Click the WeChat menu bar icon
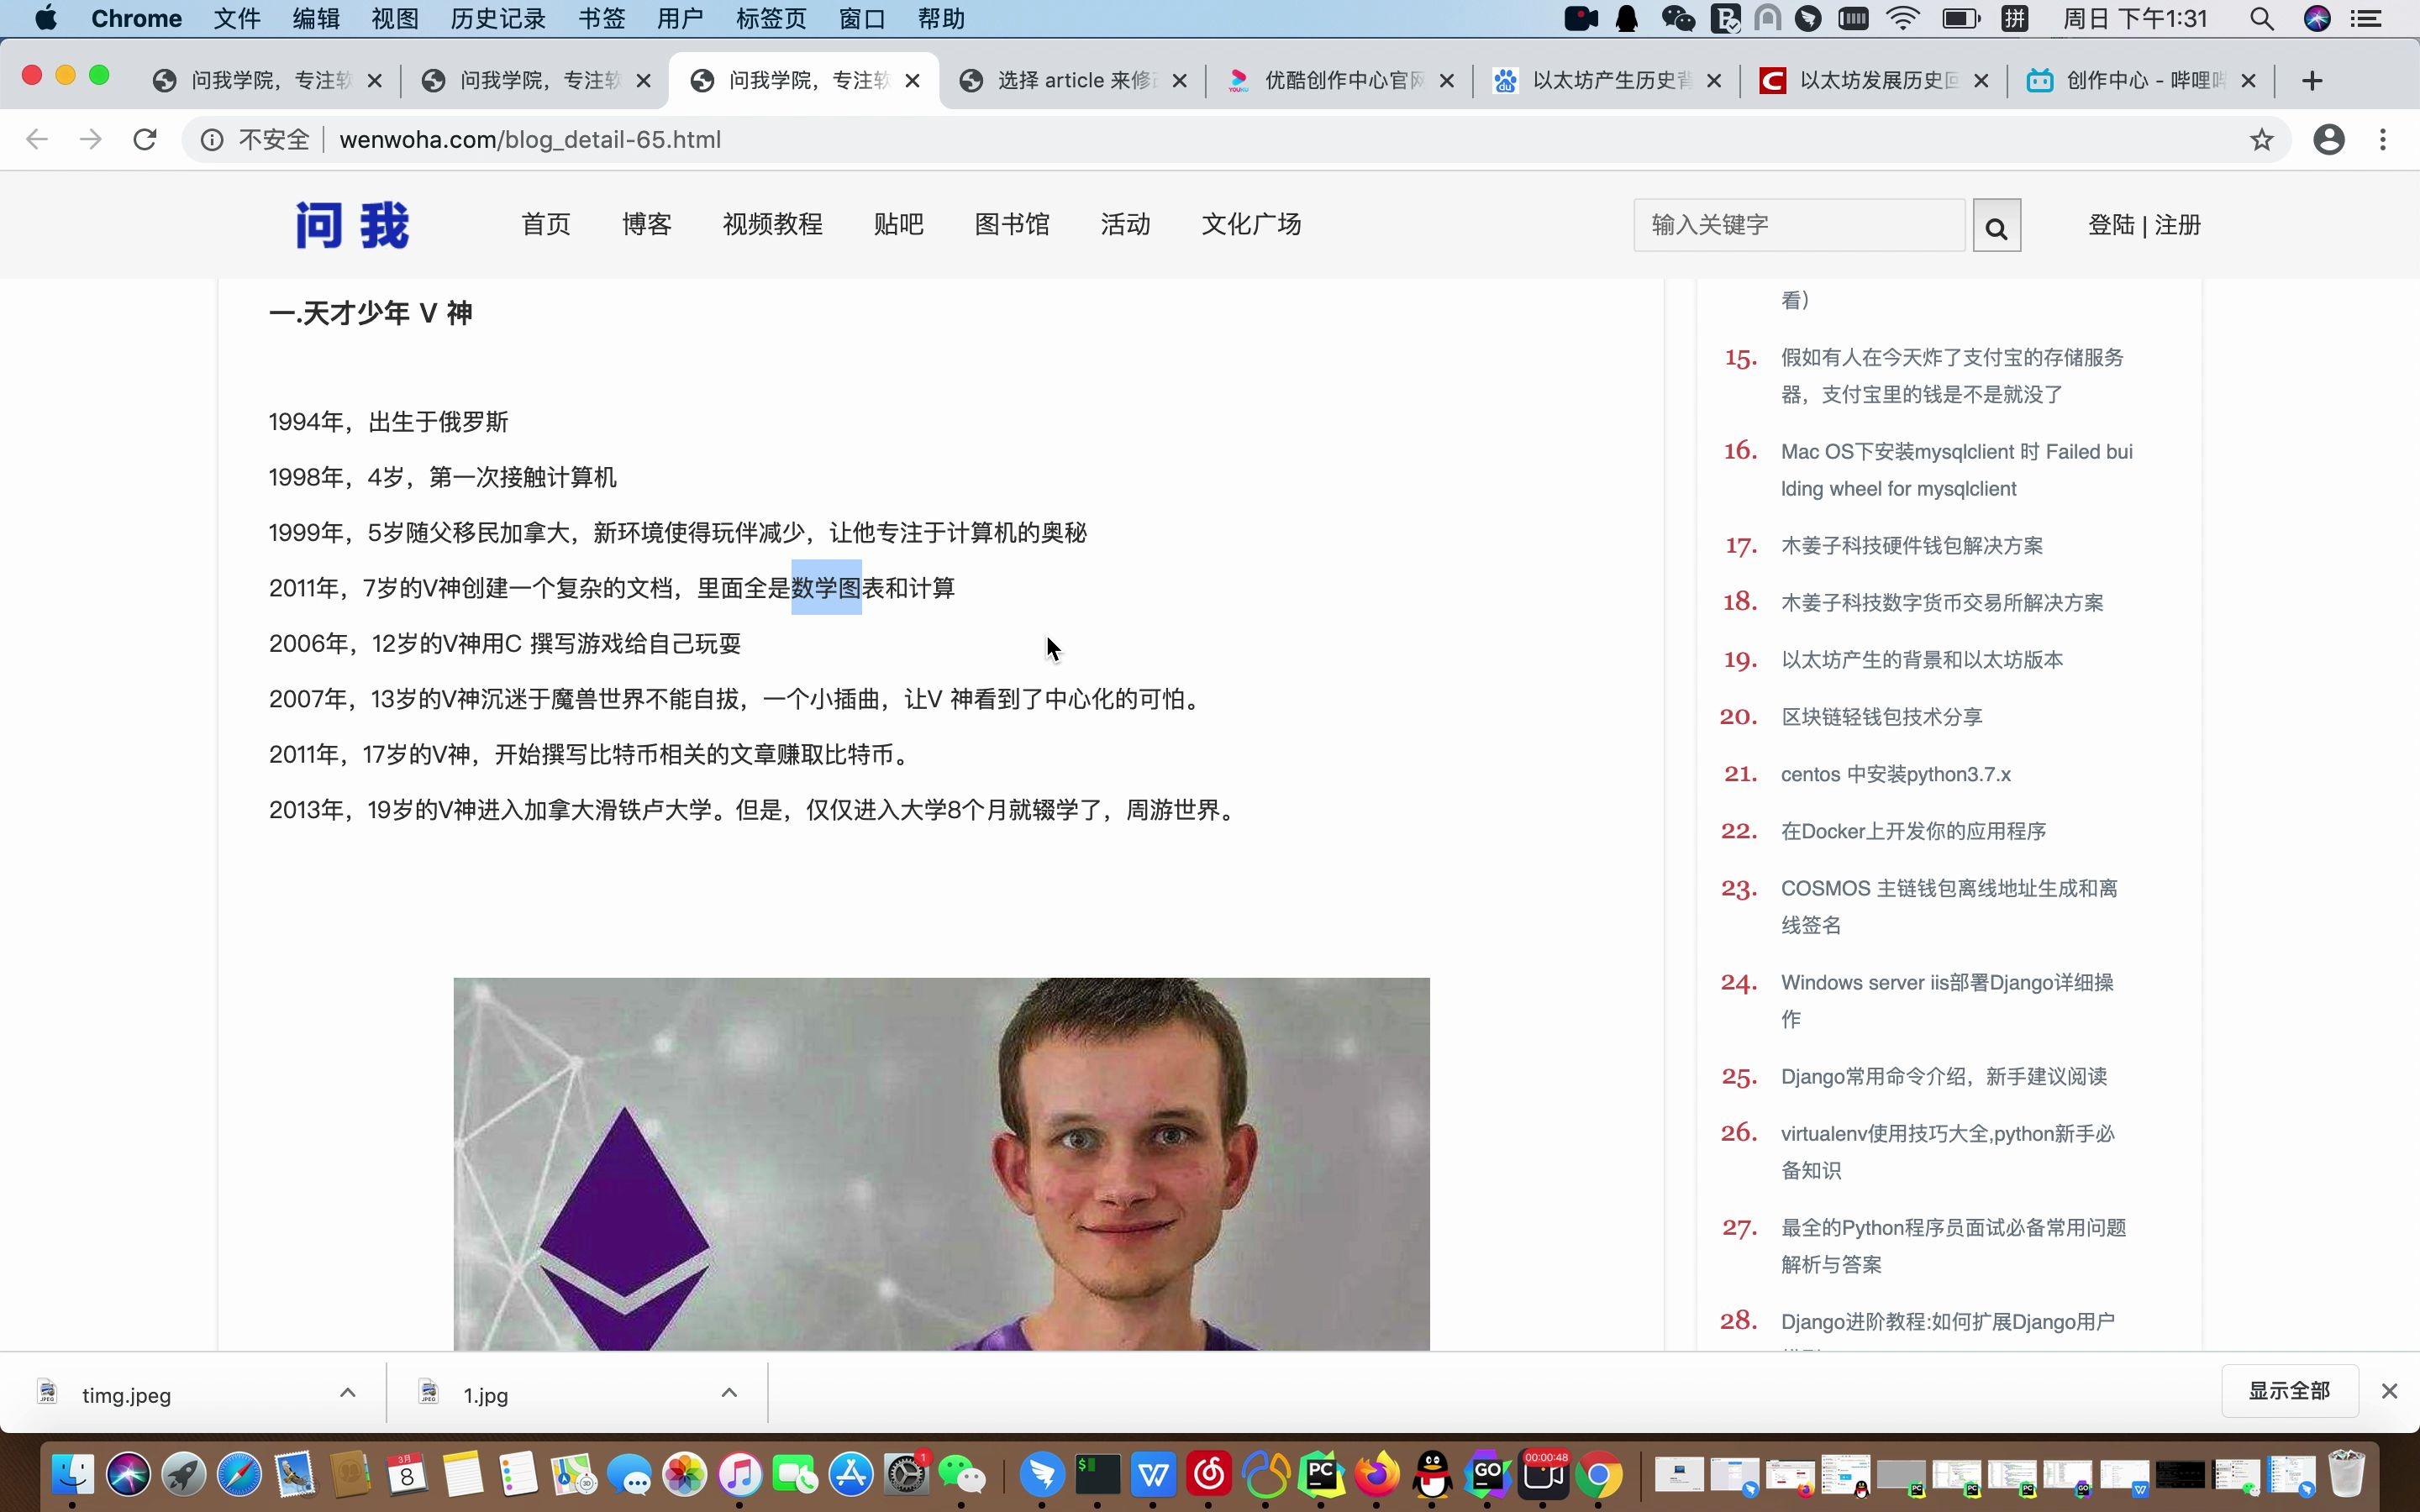The image size is (2420, 1512). click(x=1678, y=19)
